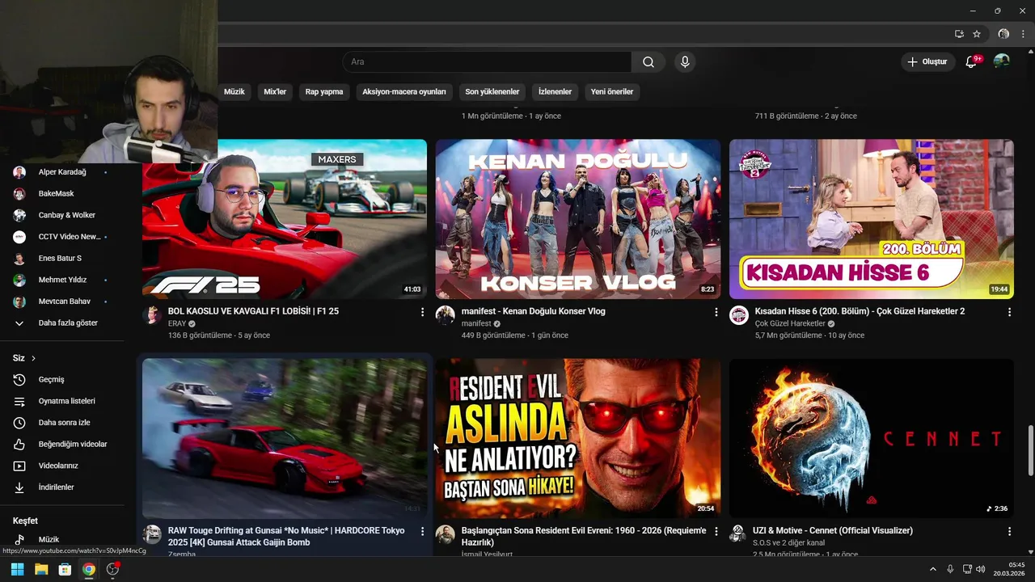Select Aksiyon-macera oyunları chip
This screenshot has width=1035, height=582.
pos(404,92)
